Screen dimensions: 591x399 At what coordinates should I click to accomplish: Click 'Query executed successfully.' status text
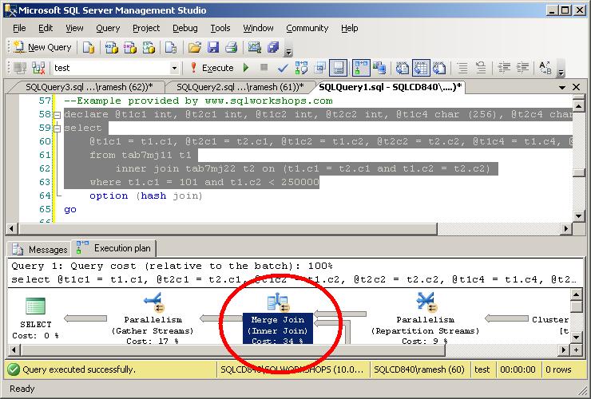(79, 369)
